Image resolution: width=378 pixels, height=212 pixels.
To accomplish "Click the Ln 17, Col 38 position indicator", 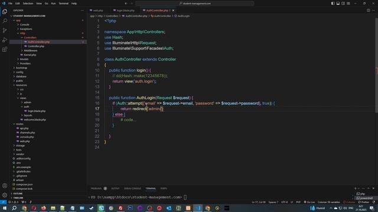I will [x=259, y=202].
